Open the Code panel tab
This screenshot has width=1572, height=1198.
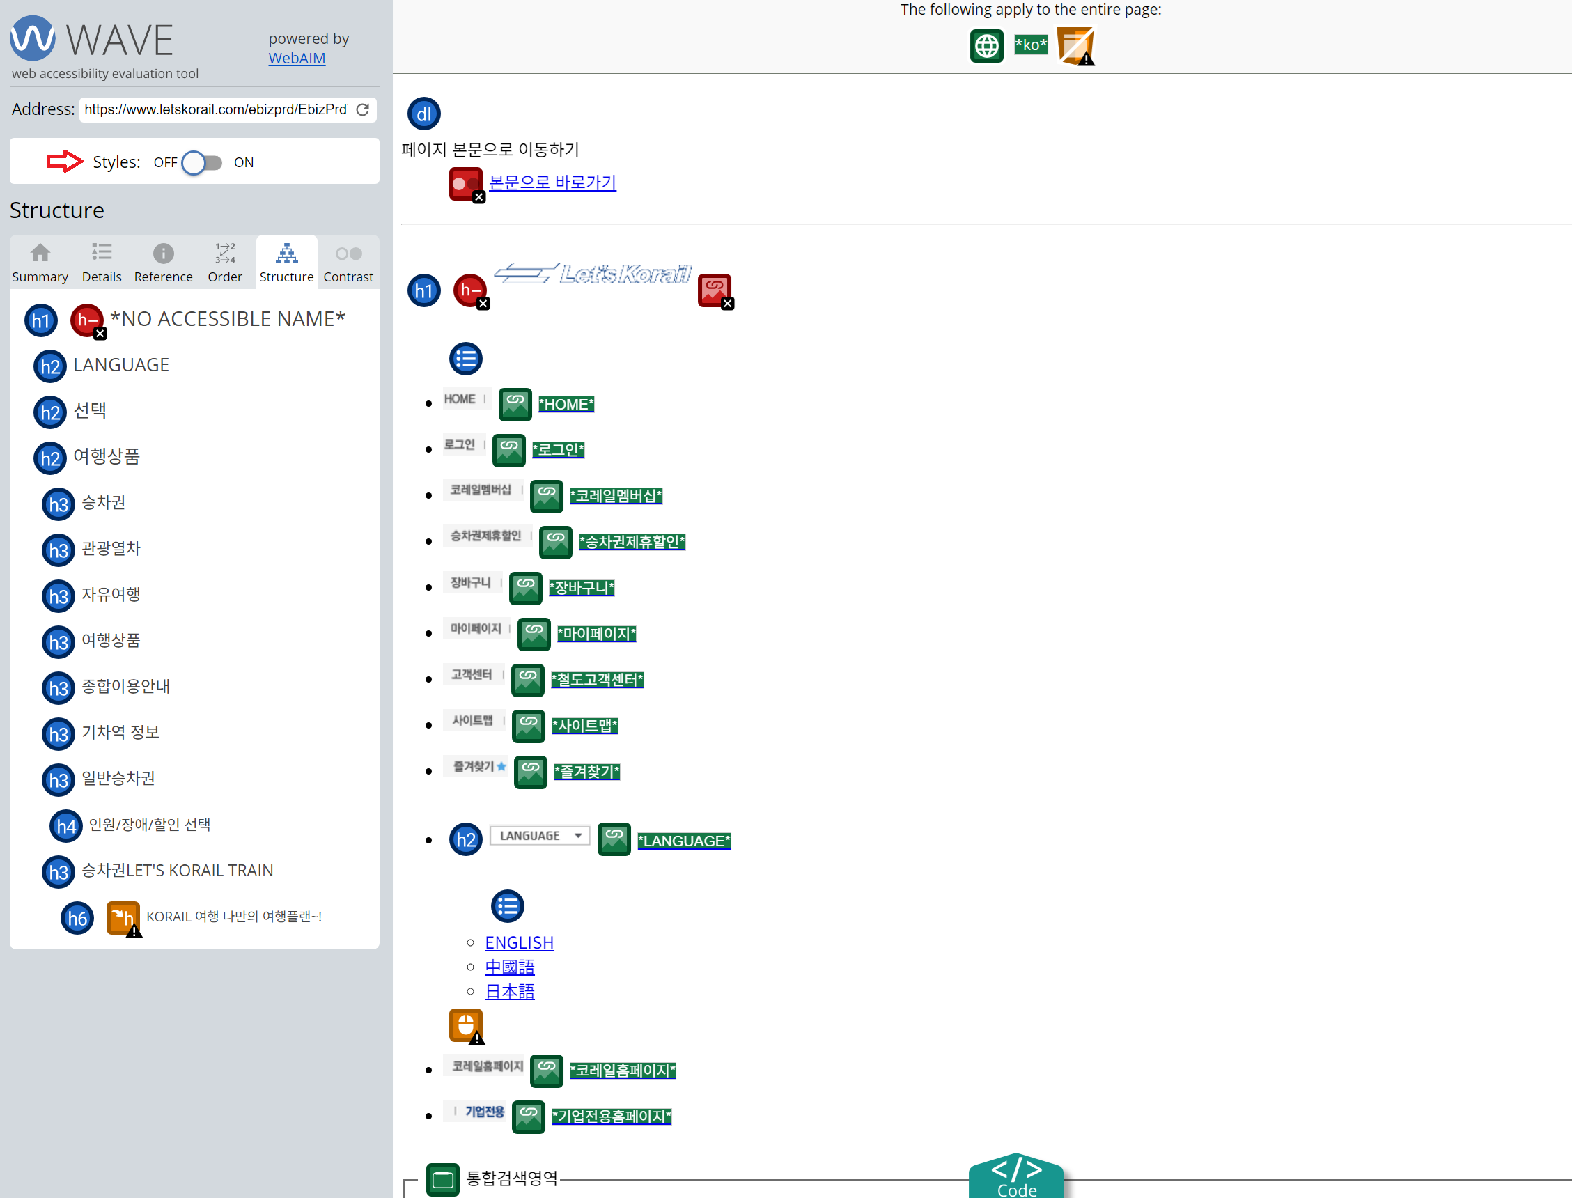pos(1016,1176)
